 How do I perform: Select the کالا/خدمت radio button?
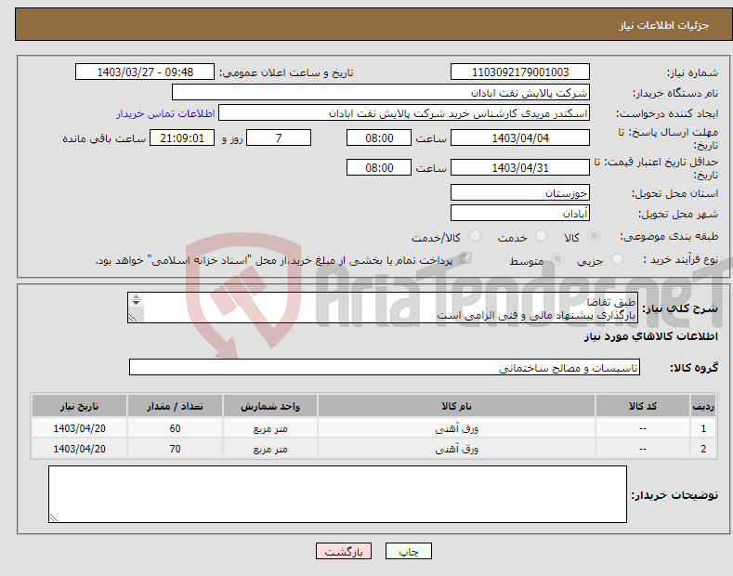coord(475,236)
